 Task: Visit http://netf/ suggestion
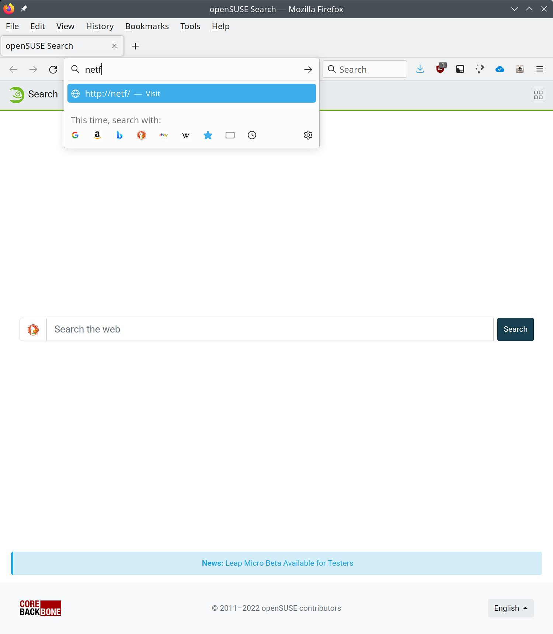coord(192,93)
